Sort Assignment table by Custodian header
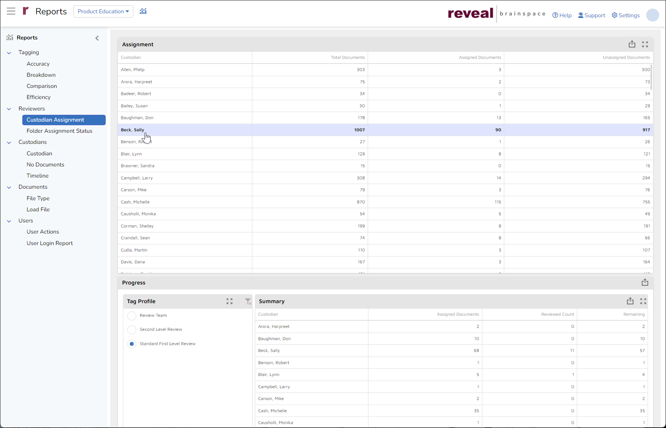Viewport: 666px width, 428px height. click(131, 57)
